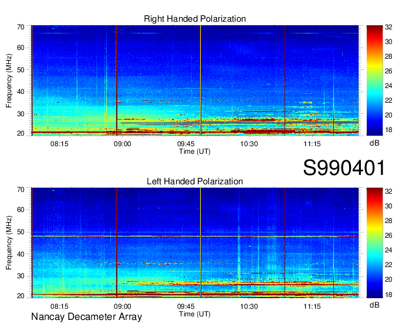This screenshot has height=324, width=399.
Task: Click the 30 MHz tick on the top plot
Action: pyautogui.click(x=21, y=114)
